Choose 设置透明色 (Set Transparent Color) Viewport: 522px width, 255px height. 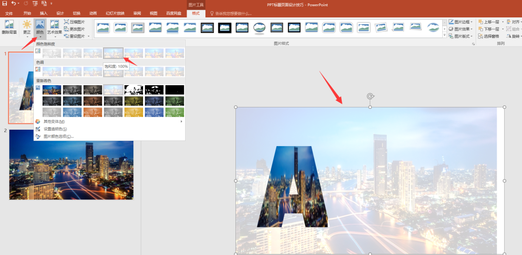click(x=55, y=129)
